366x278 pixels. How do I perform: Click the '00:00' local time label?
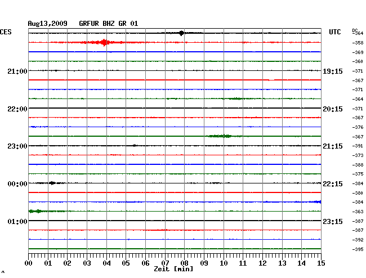(17, 184)
